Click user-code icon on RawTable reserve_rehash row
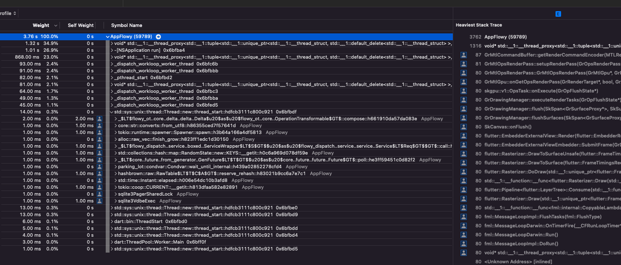 [x=99, y=173]
